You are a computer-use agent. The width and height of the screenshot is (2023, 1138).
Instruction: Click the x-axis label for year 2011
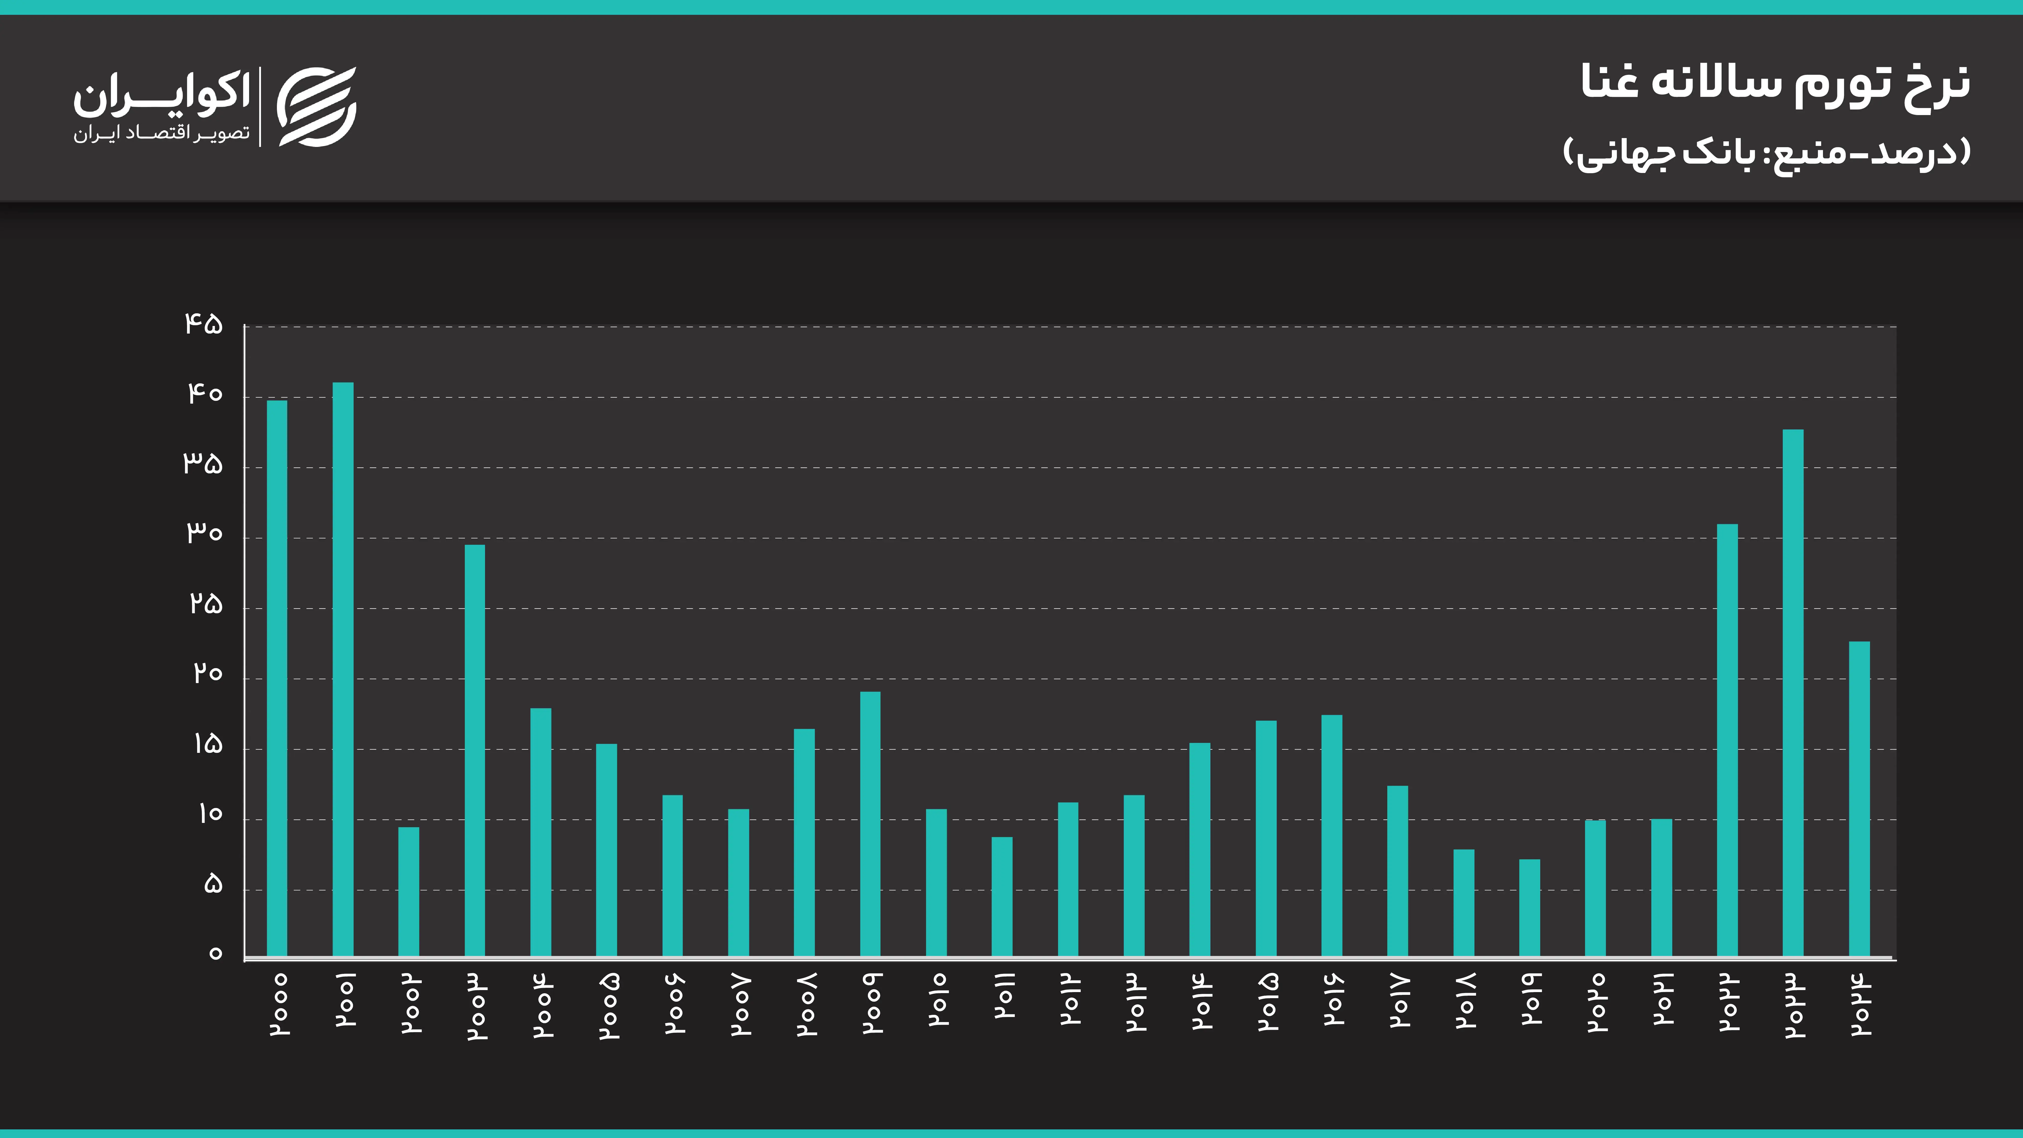1004,996
